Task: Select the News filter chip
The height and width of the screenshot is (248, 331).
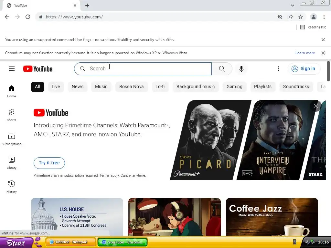Action: 78,87
